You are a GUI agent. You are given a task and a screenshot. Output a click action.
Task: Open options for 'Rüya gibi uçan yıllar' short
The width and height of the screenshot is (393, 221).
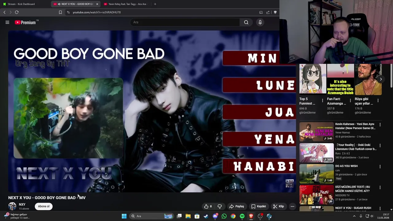click(x=378, y=100)
